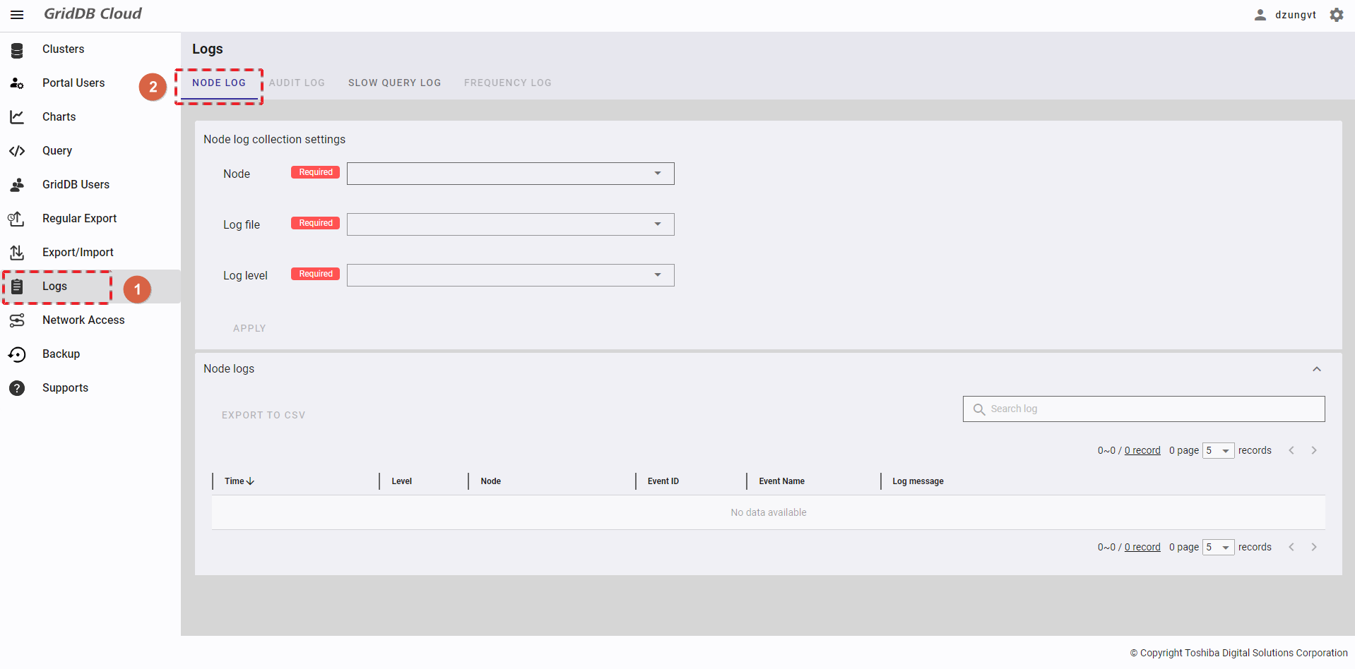Click the Query code brackets icon
Image resolution: width=1355 pixels, height=669 pixels.
point(17,151)
